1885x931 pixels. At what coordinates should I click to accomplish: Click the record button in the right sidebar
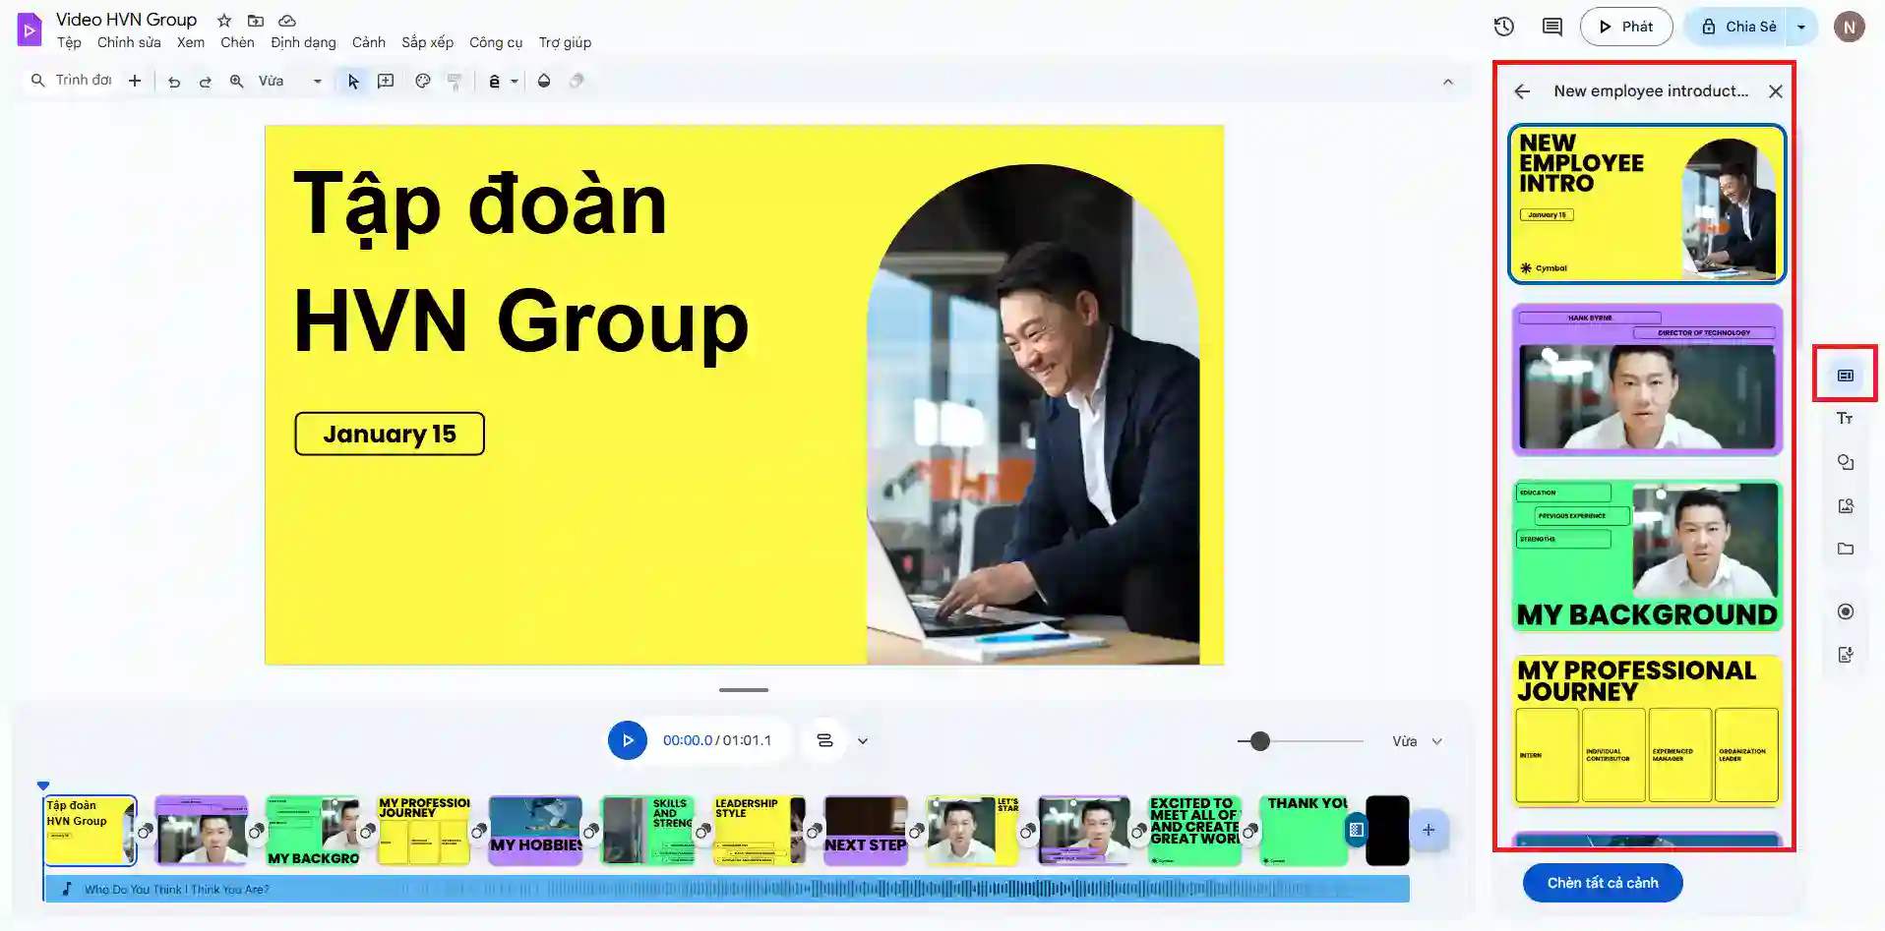1845,611
